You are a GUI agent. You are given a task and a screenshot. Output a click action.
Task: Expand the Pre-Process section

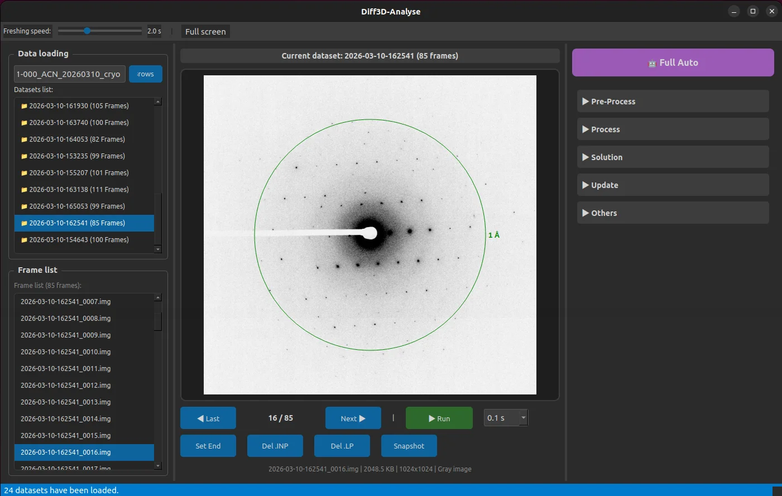[x=673, y=102]
